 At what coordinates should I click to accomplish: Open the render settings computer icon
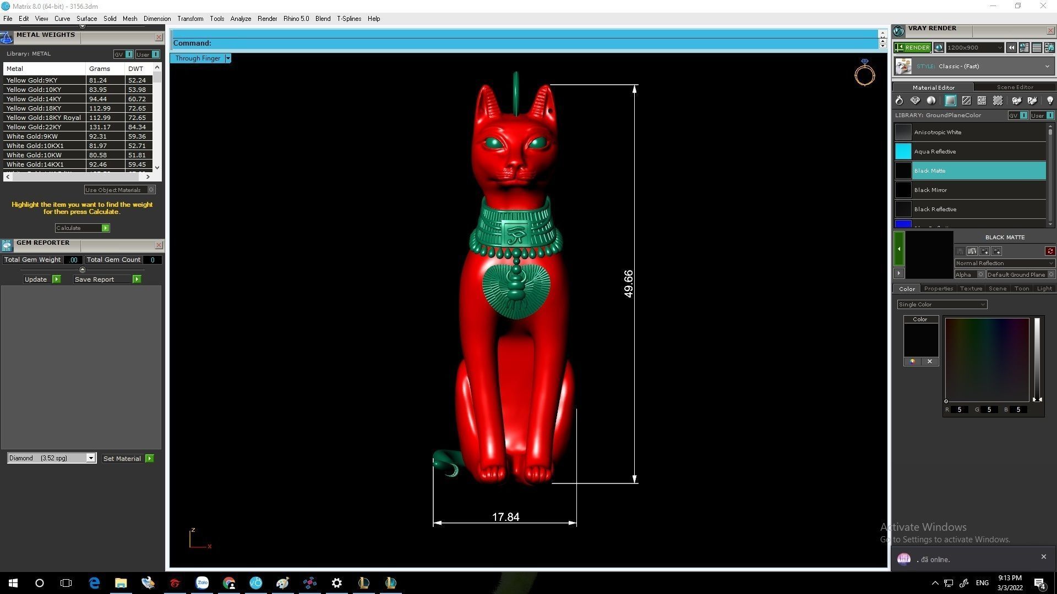(1024, 48)
